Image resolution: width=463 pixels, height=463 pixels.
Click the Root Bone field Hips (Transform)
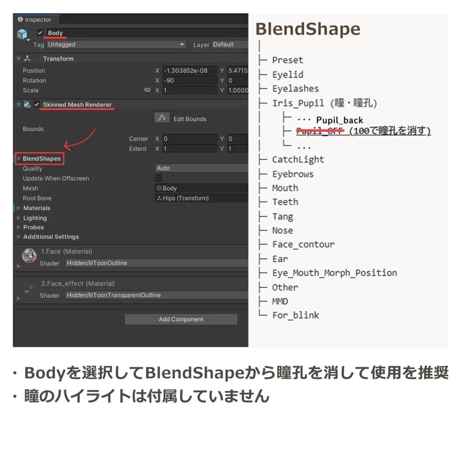click(201, 198)
